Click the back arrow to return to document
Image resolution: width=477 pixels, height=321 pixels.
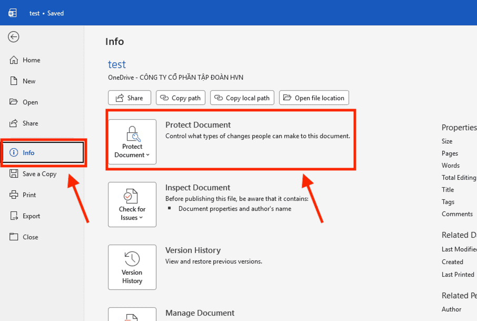13,37
